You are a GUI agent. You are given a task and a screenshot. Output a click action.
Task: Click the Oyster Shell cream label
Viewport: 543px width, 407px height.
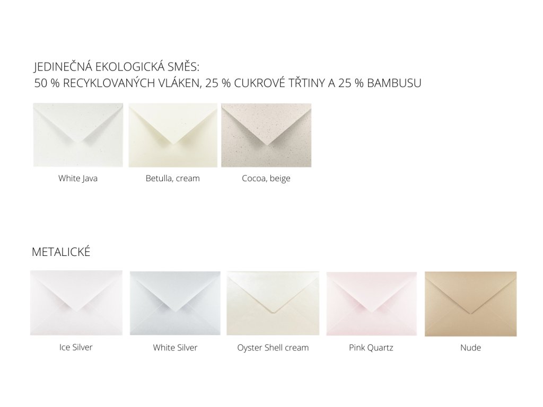coord(273,348)
